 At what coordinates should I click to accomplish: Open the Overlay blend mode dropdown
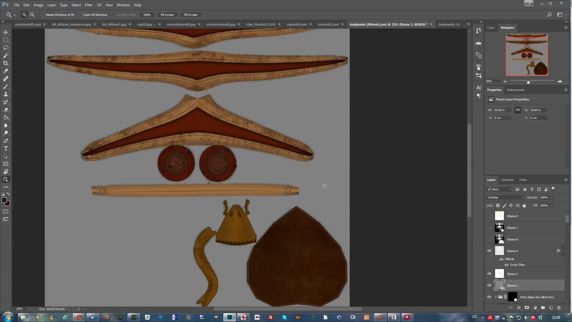point(505,198)
